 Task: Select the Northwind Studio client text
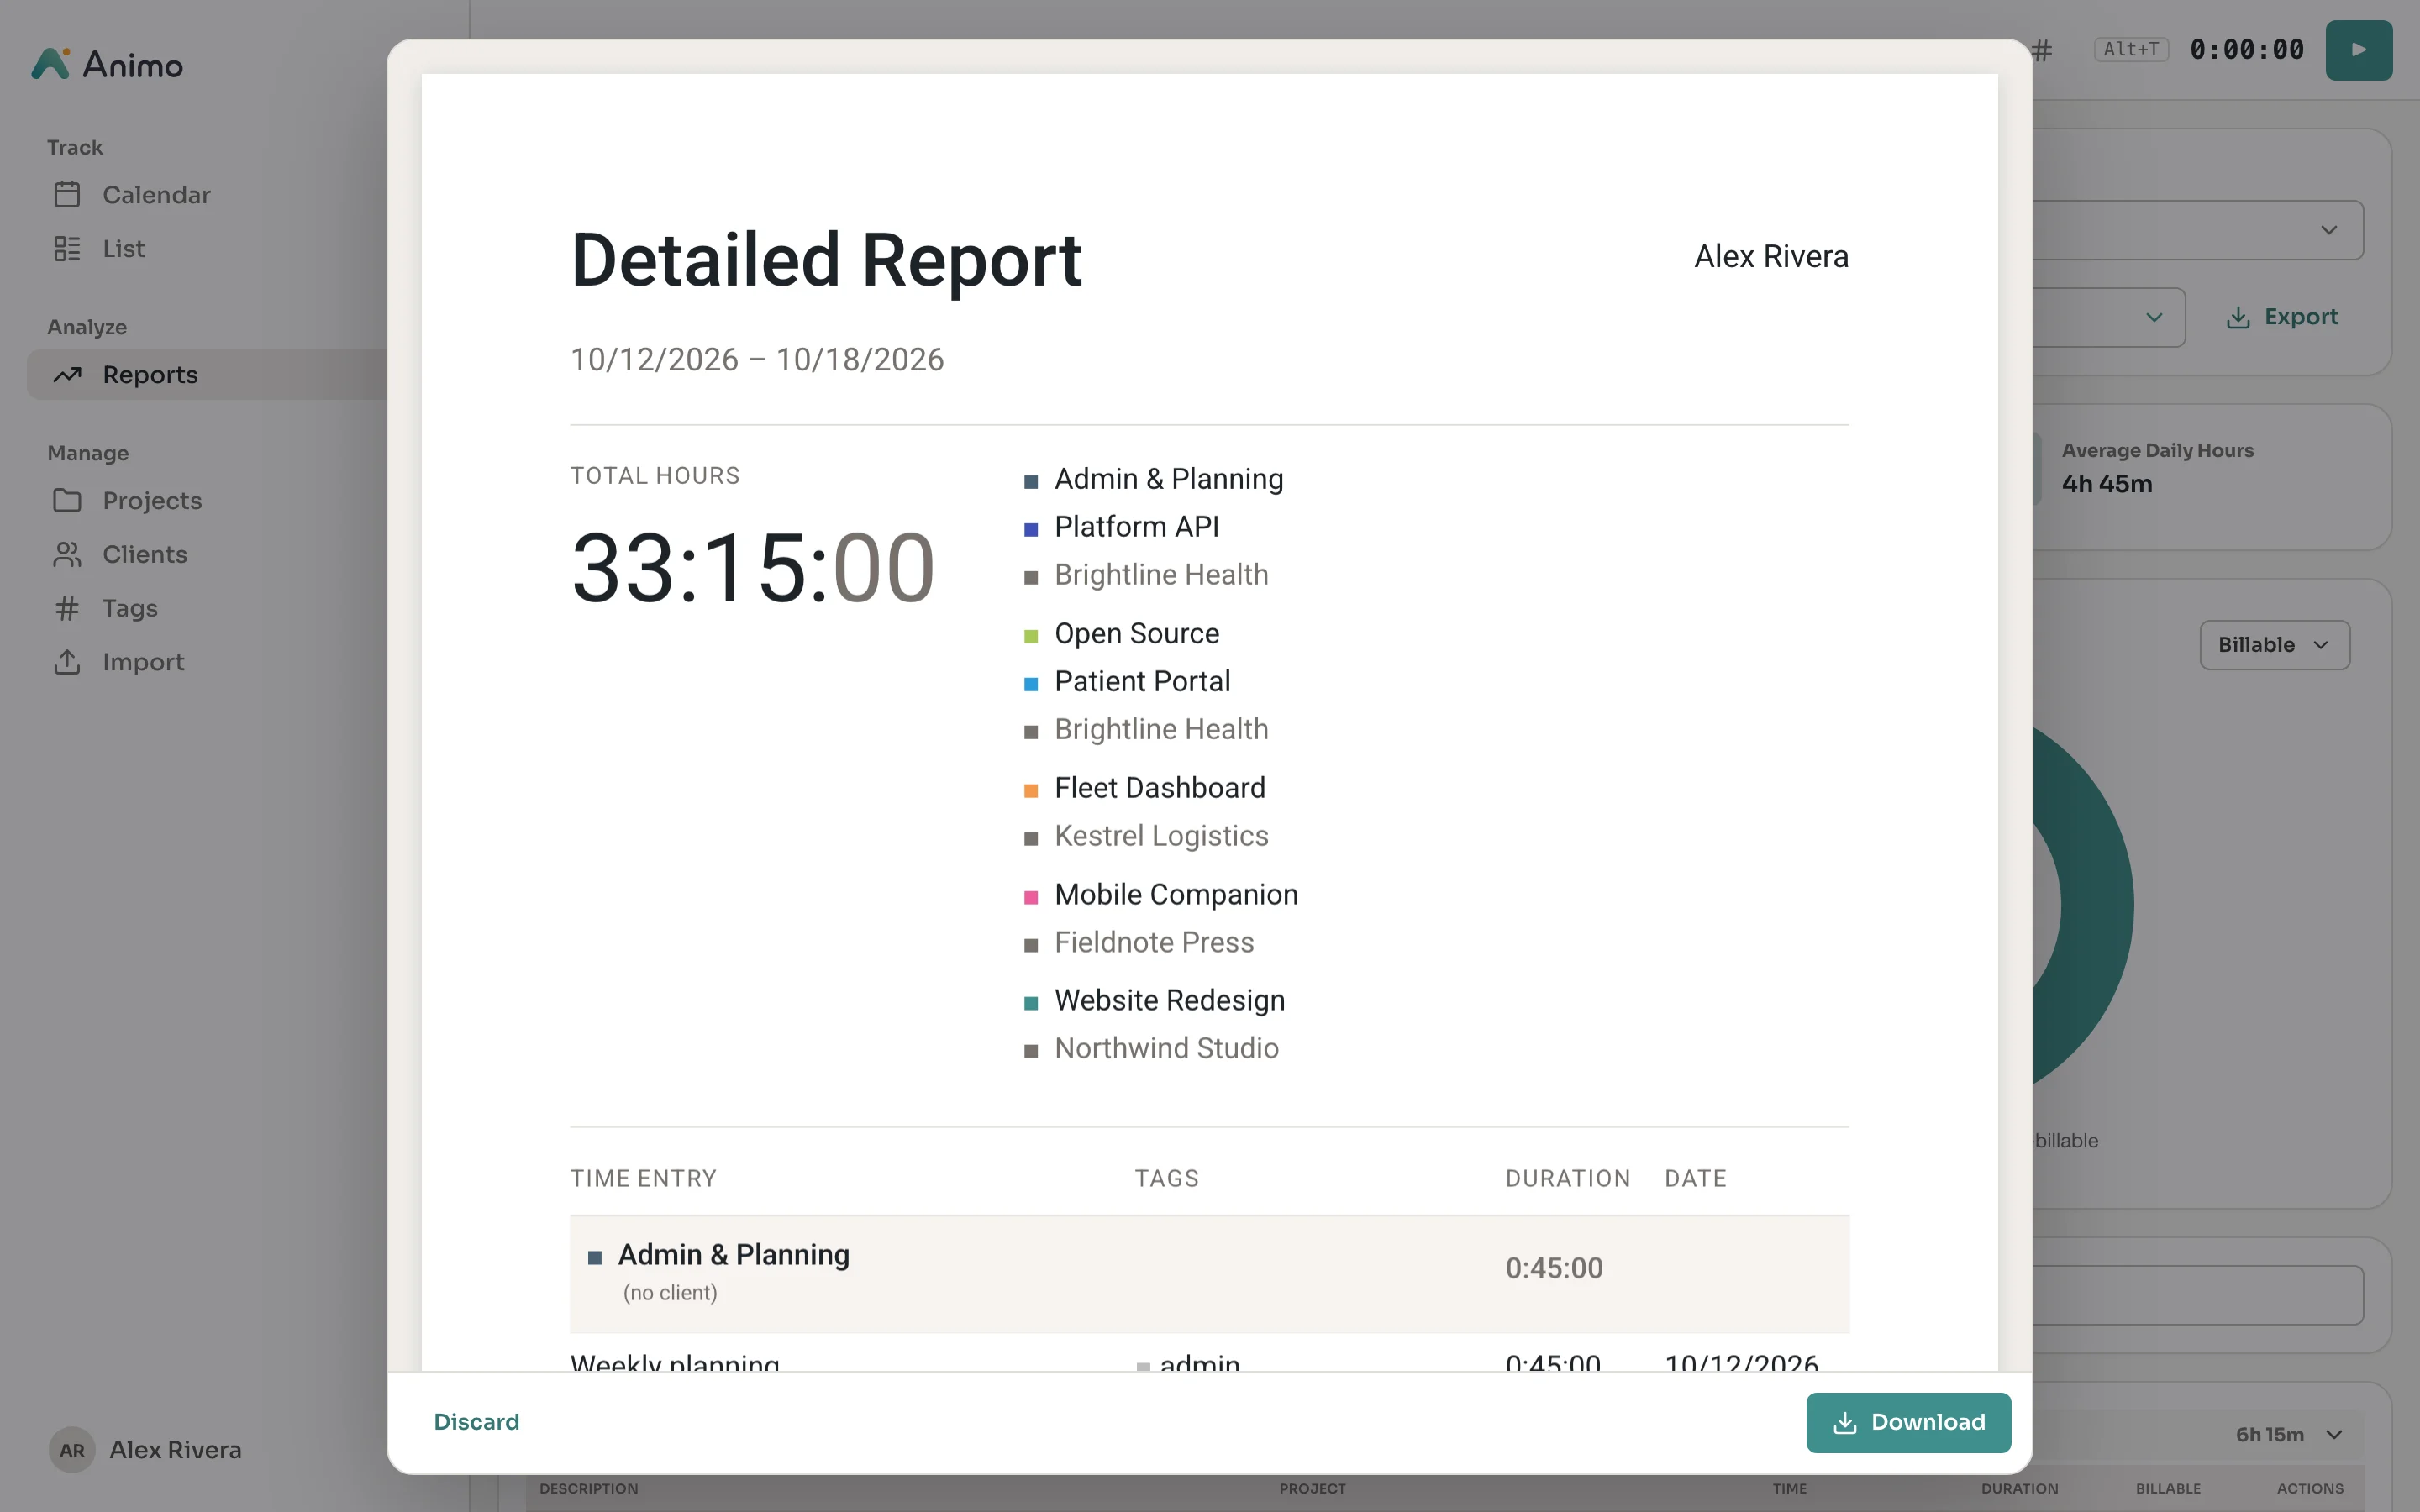[x=1166, y=1048]
